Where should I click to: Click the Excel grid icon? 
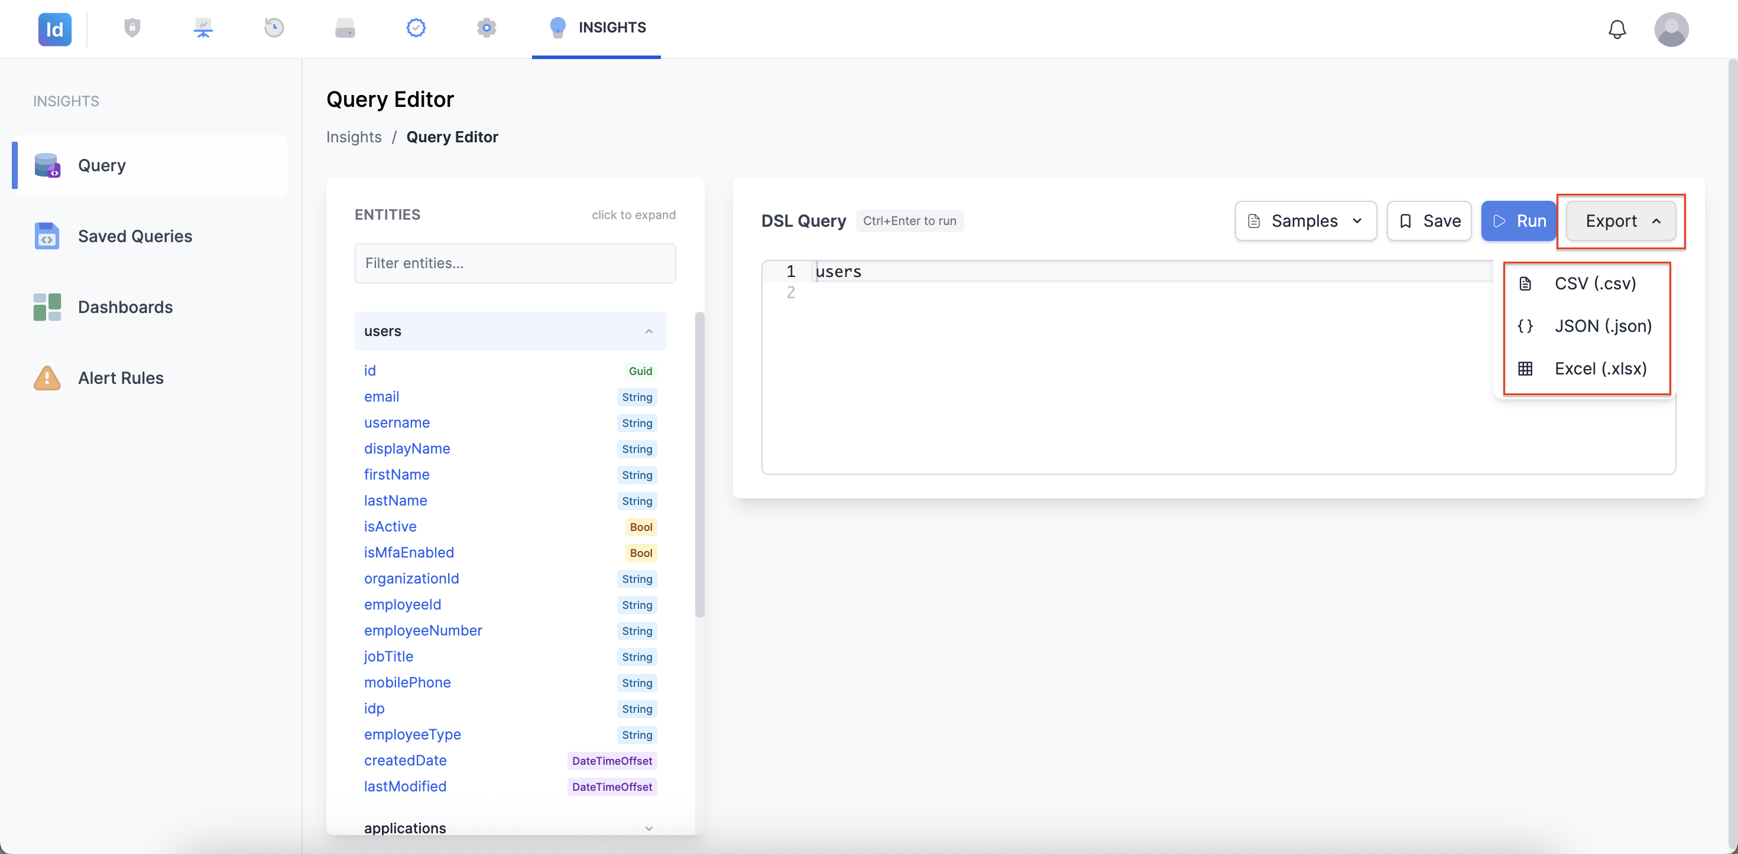[1525, 368]
